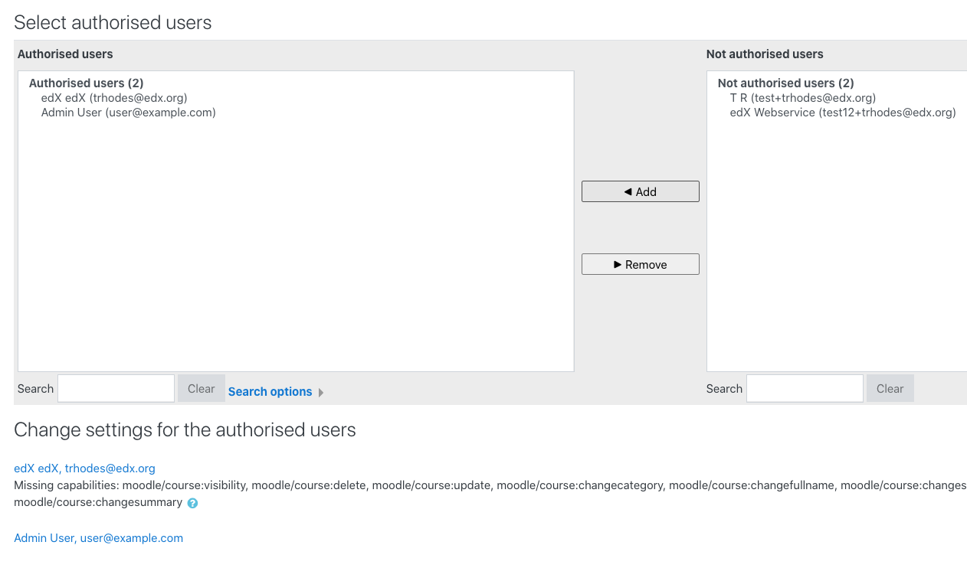Open help about missing capabilities

[192, 503]
